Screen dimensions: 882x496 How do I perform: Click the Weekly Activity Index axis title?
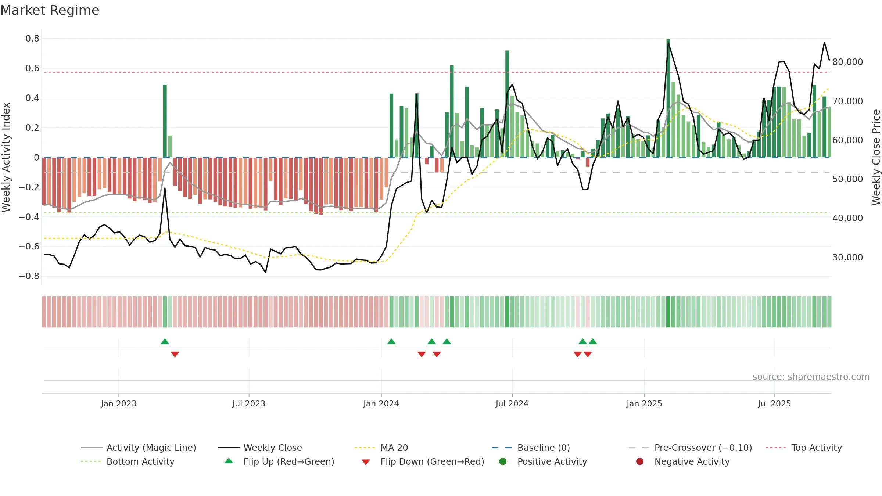(x=6, y=157)
